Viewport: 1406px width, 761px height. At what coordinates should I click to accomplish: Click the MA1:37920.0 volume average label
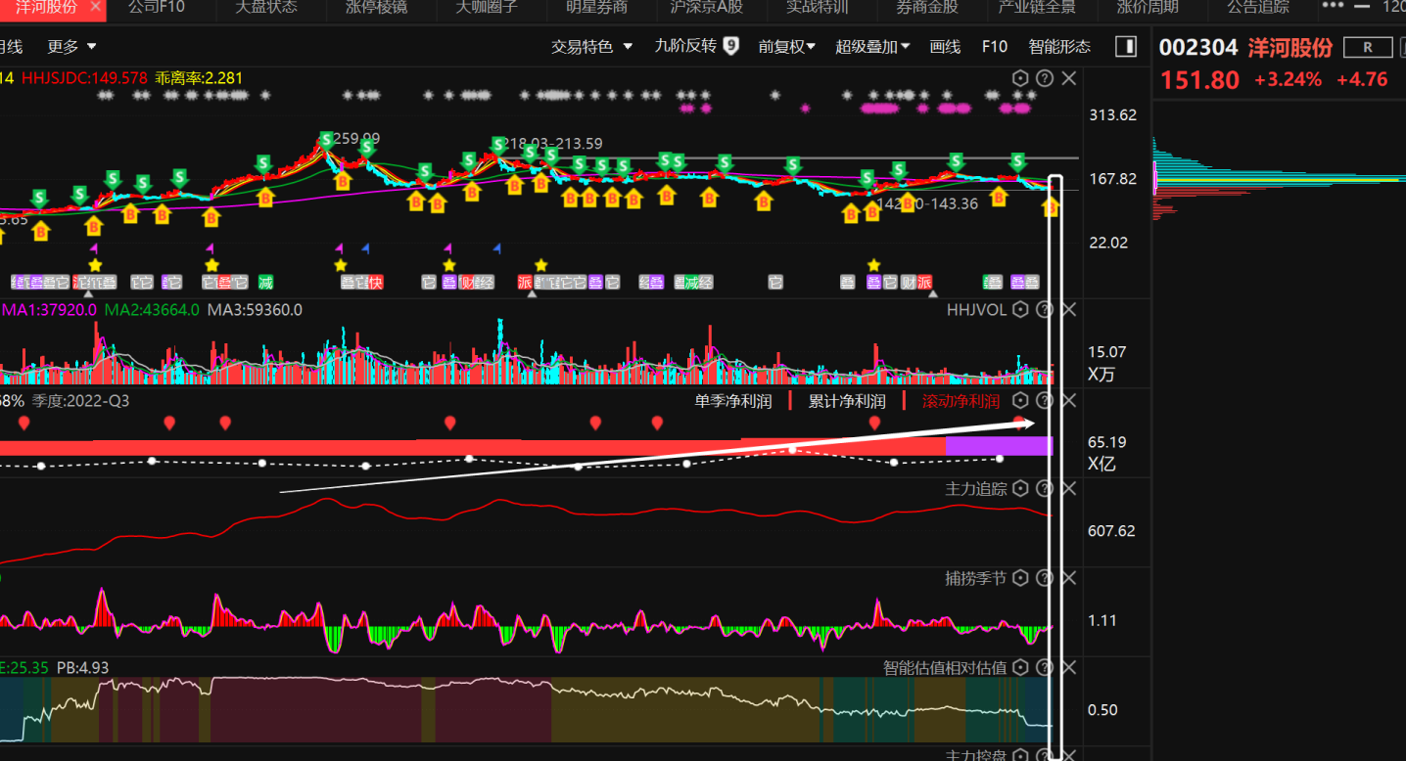point(48,310)
